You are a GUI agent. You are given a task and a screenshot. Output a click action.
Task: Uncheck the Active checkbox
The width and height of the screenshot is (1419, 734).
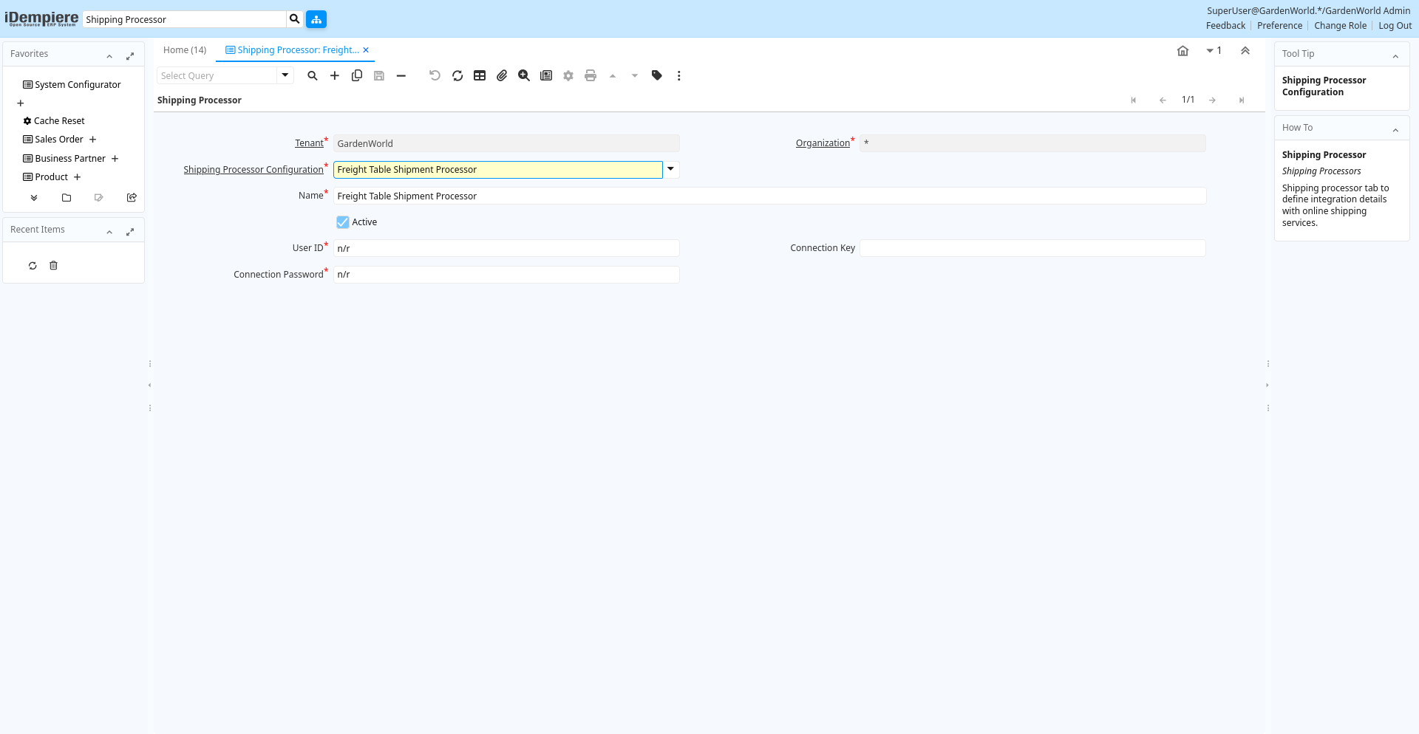pos(343,222)
